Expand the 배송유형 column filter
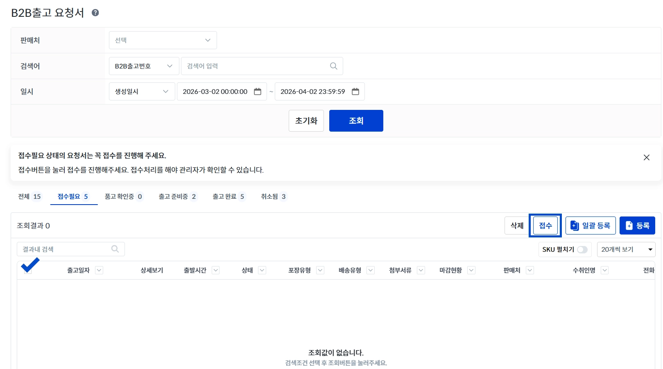 pyautogui.click(x=371, y=270)
